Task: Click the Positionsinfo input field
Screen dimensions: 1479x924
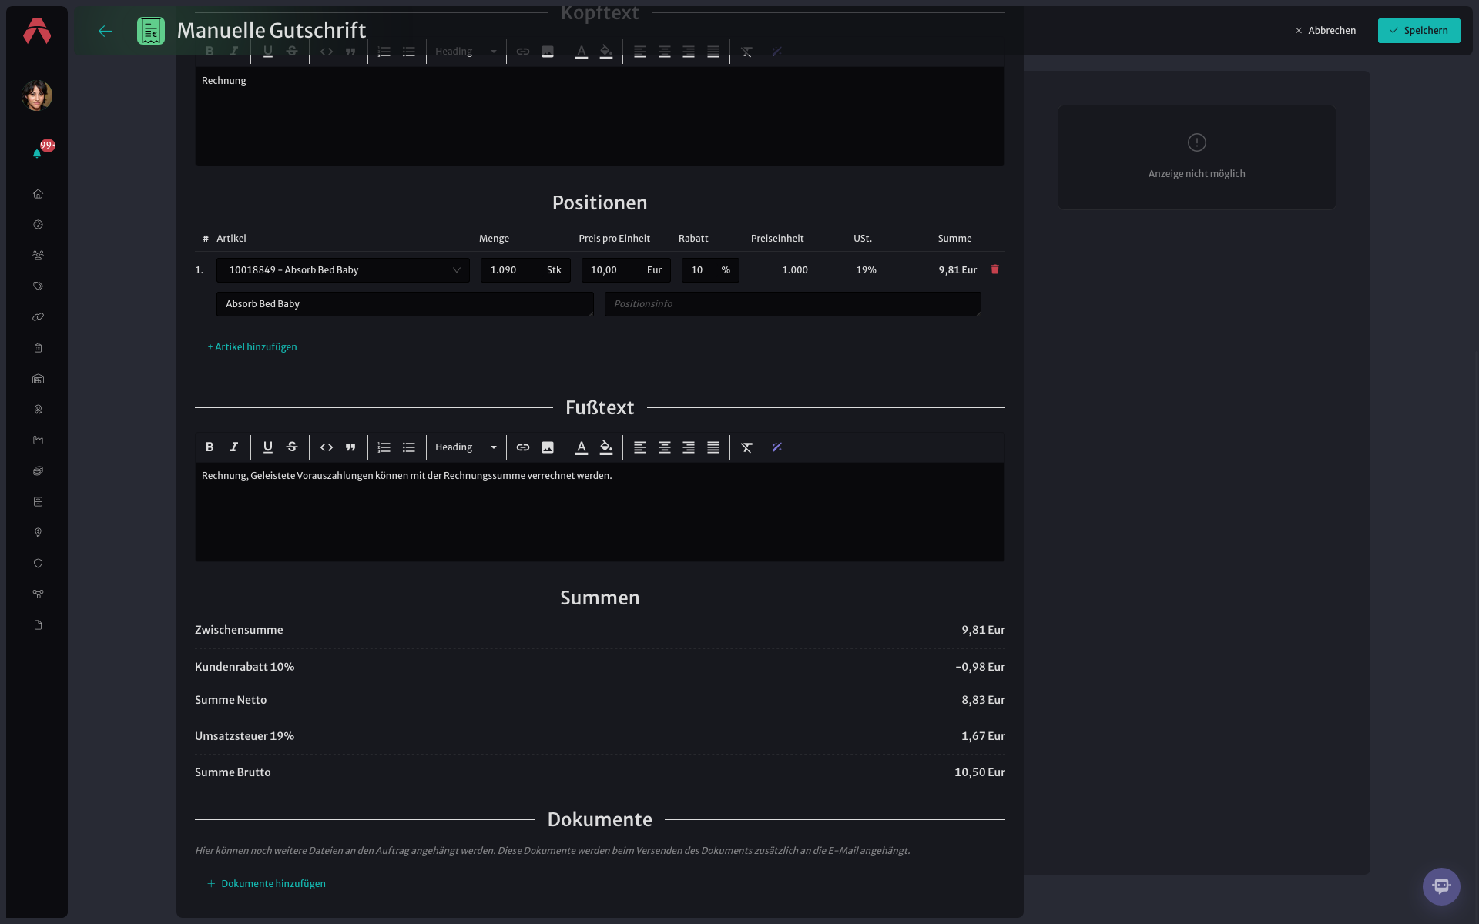Action: [x=793, y=304]
